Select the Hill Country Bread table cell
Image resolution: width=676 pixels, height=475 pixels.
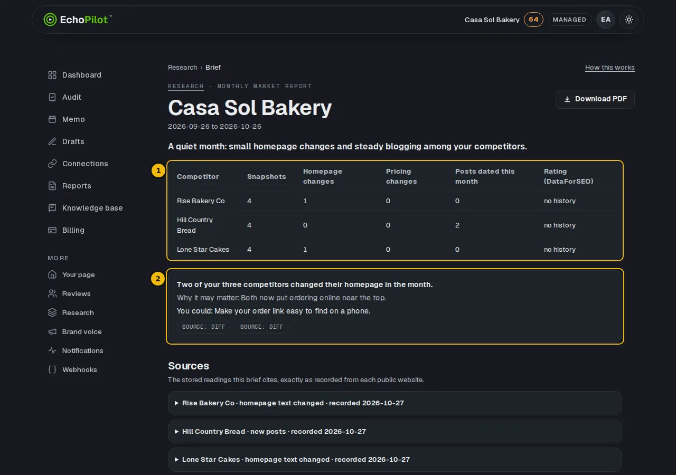pyautogui.click(x=195, y=225)
